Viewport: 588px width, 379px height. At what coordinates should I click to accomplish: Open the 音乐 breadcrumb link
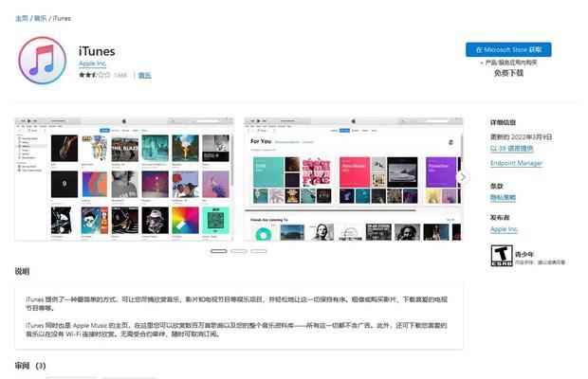[x=41, y=18]
